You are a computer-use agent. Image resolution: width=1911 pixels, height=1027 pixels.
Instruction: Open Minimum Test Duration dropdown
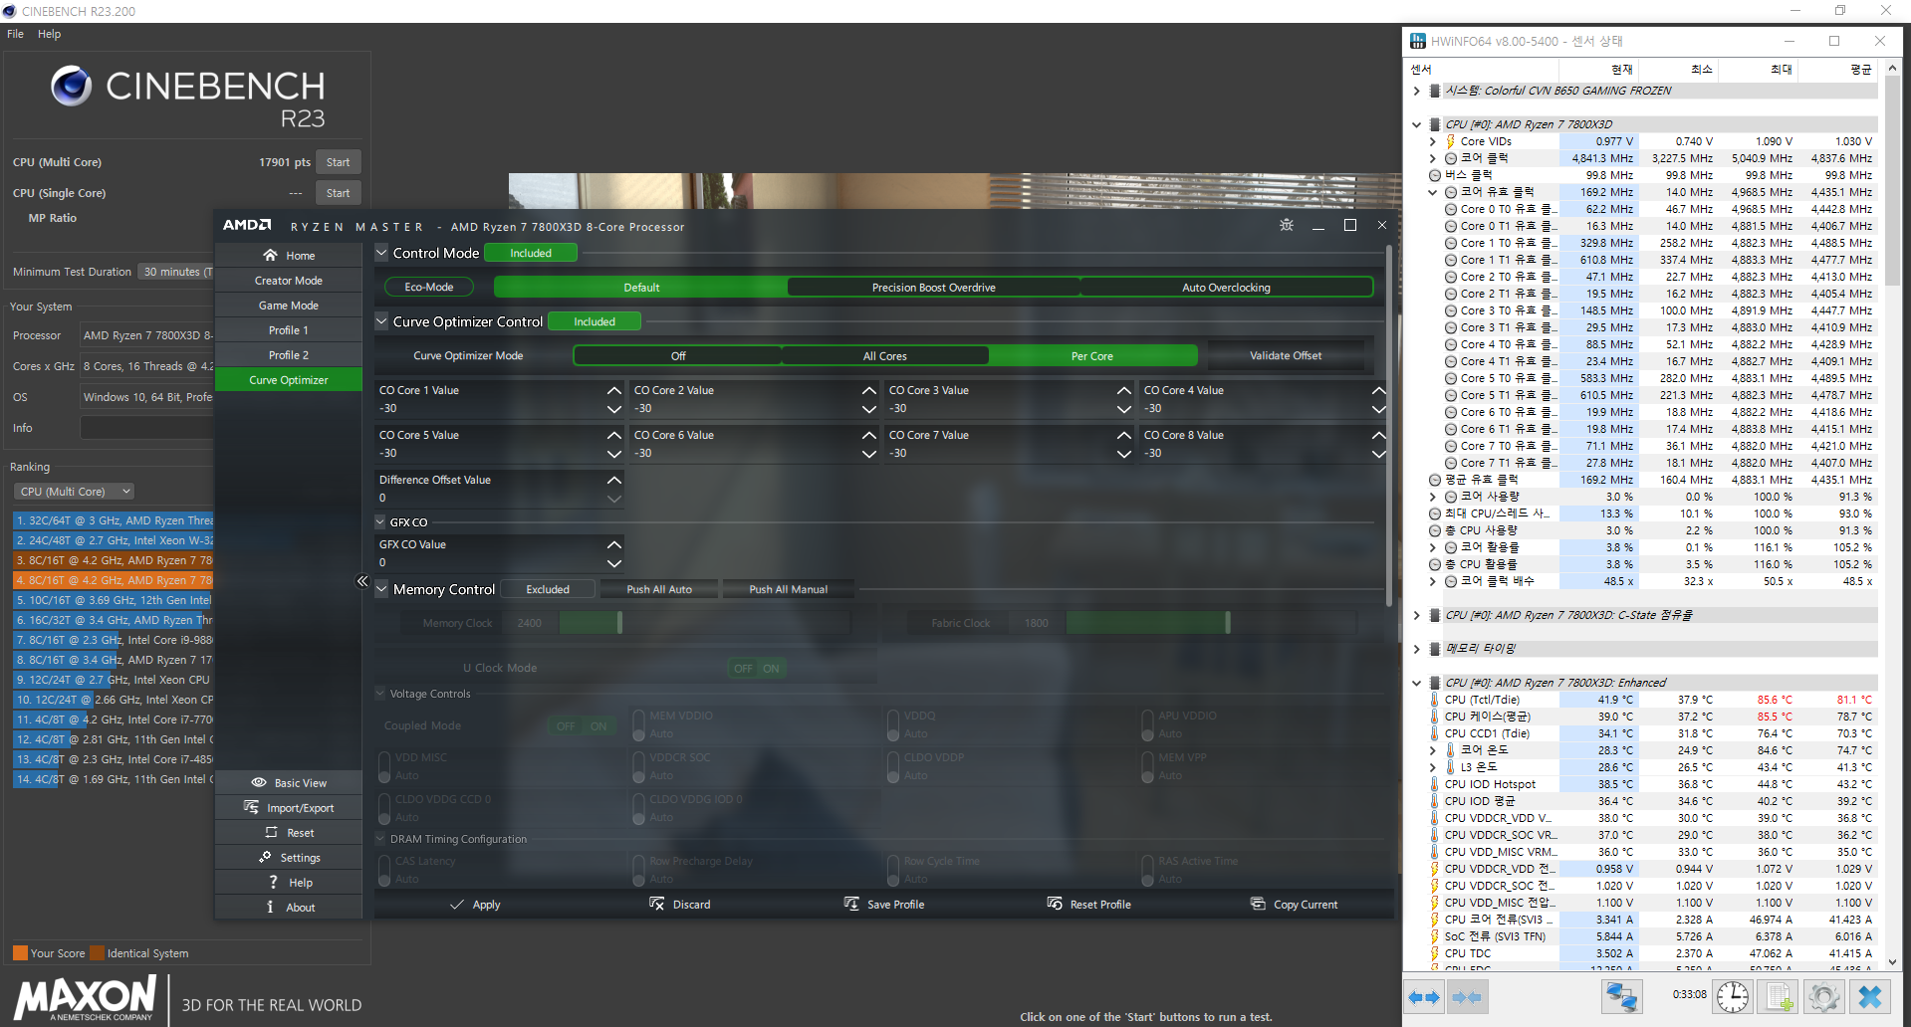tap(177, 272)
